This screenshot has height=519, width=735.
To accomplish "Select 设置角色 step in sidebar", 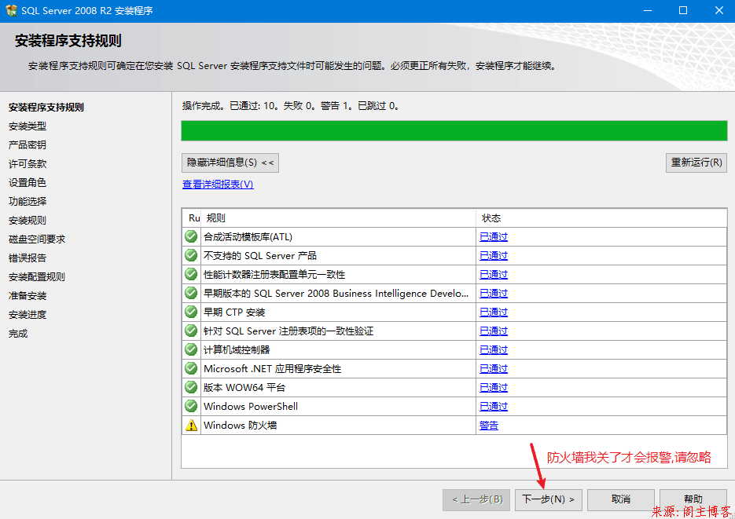I will coord(28,182).
